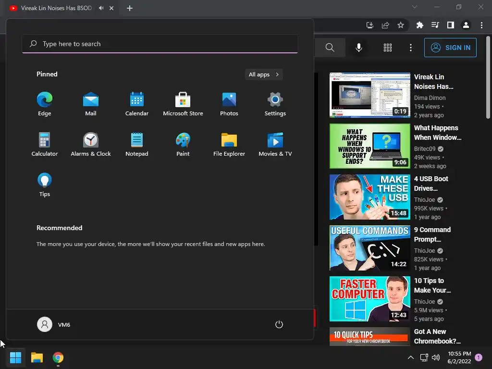Open the Calculator app
The width and height of the screenshot is (492, 369).
tap(45, 144)
